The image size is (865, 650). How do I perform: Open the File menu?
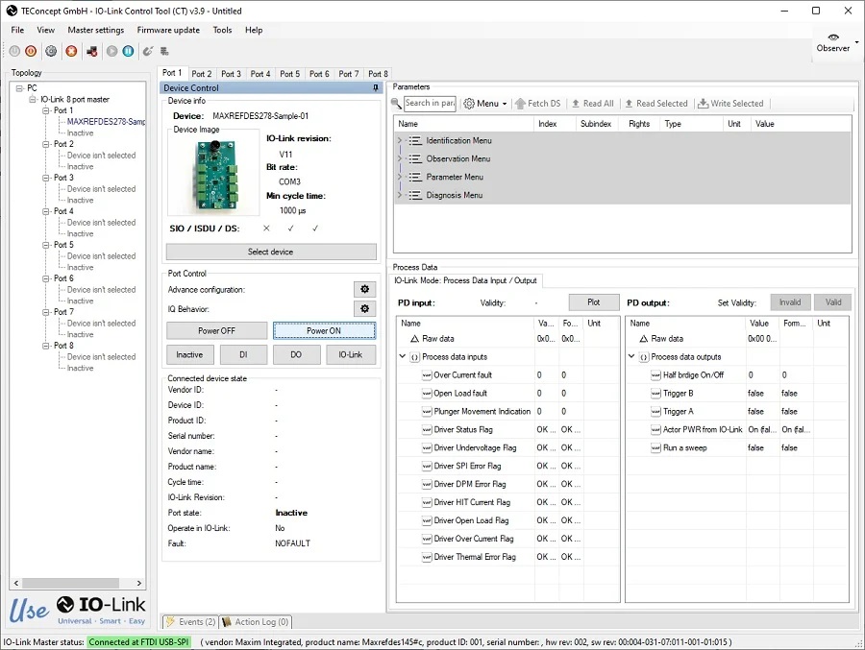[x=17, y=30]
